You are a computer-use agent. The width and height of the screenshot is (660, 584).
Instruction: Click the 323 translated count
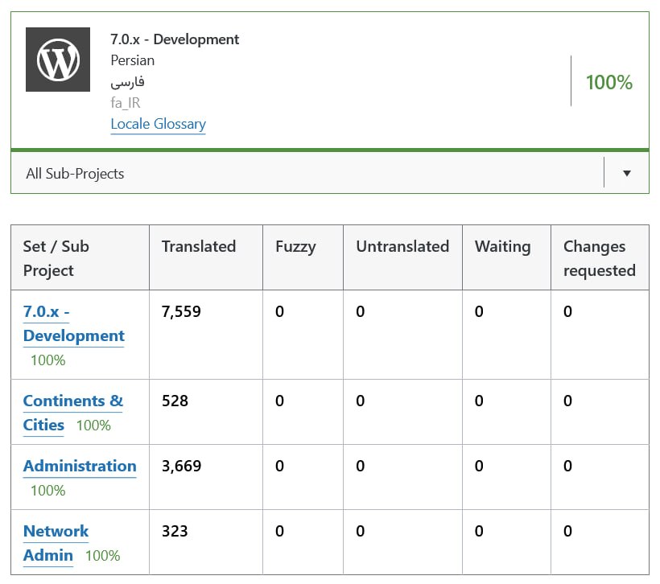click(175, 531)
